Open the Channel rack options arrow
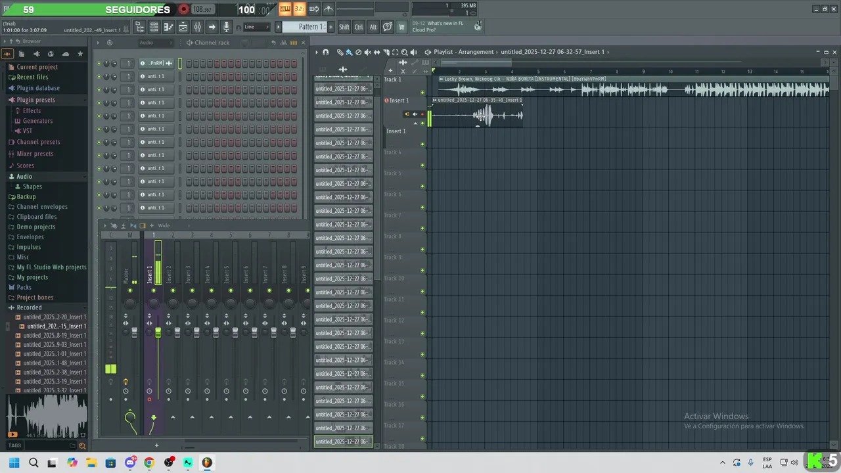Screen dimensions: 841x473 pos(98,43)
